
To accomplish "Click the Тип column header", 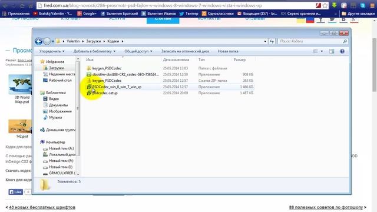I will 201,59.
